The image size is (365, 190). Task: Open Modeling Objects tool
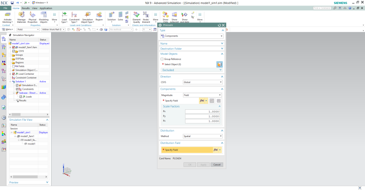pos(43,15)
